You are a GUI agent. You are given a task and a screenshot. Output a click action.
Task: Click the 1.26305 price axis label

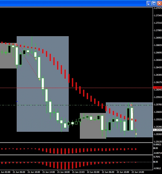[158, 75]
